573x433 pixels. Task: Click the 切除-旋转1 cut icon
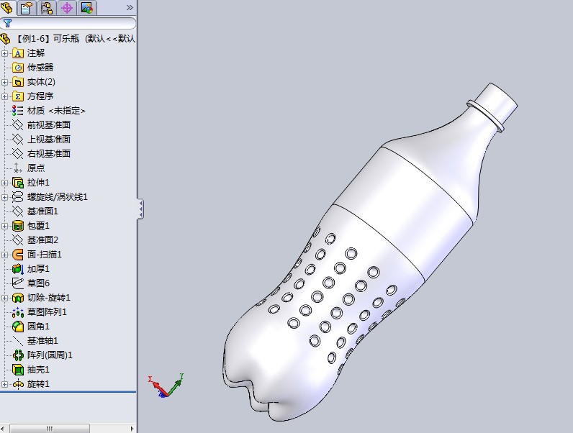(17, 298)
